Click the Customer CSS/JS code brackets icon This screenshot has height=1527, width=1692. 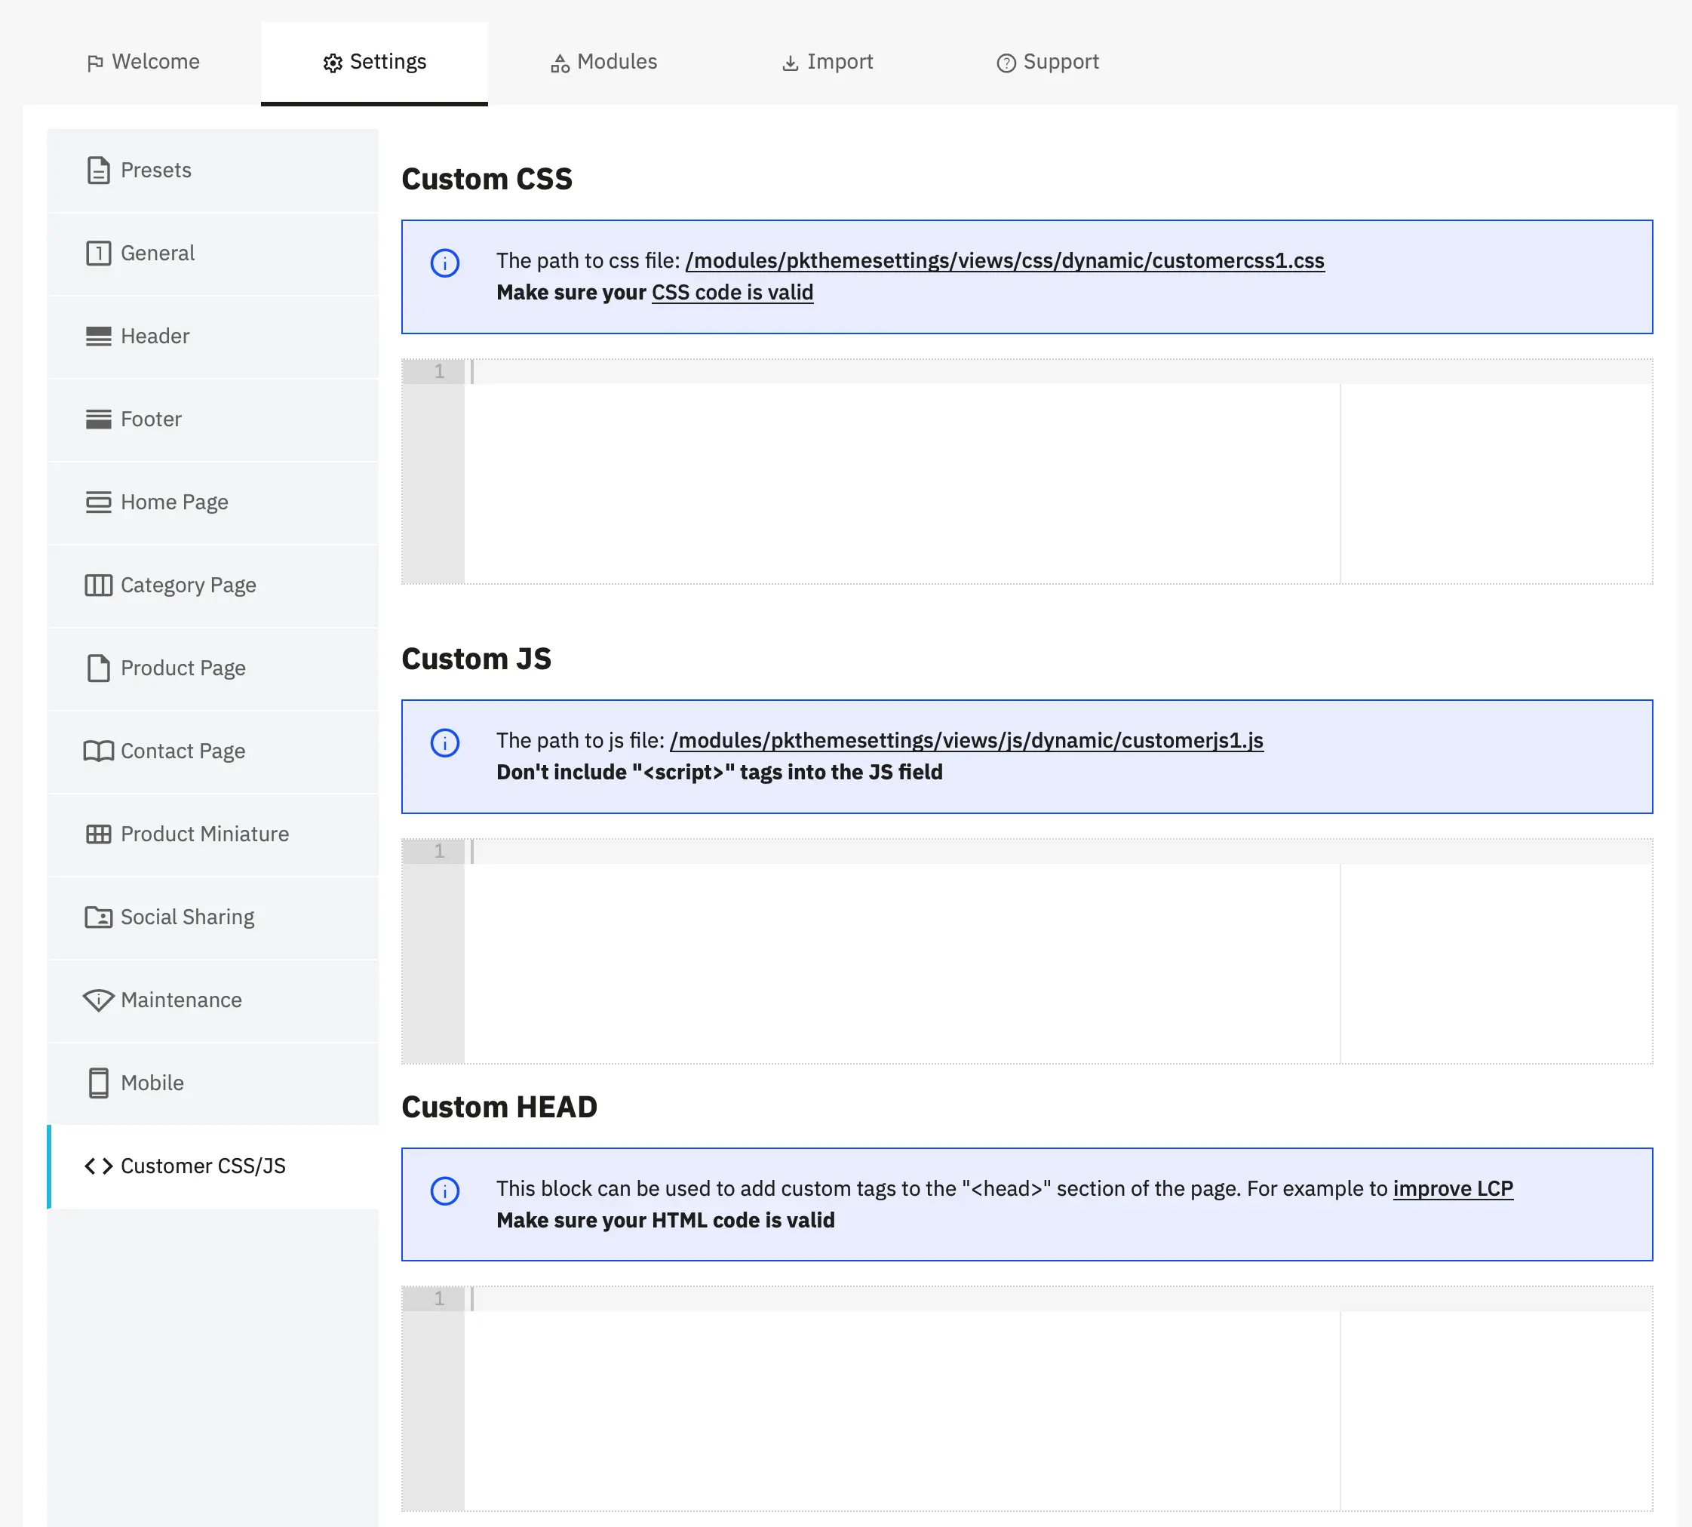(x=99, y=1166)
